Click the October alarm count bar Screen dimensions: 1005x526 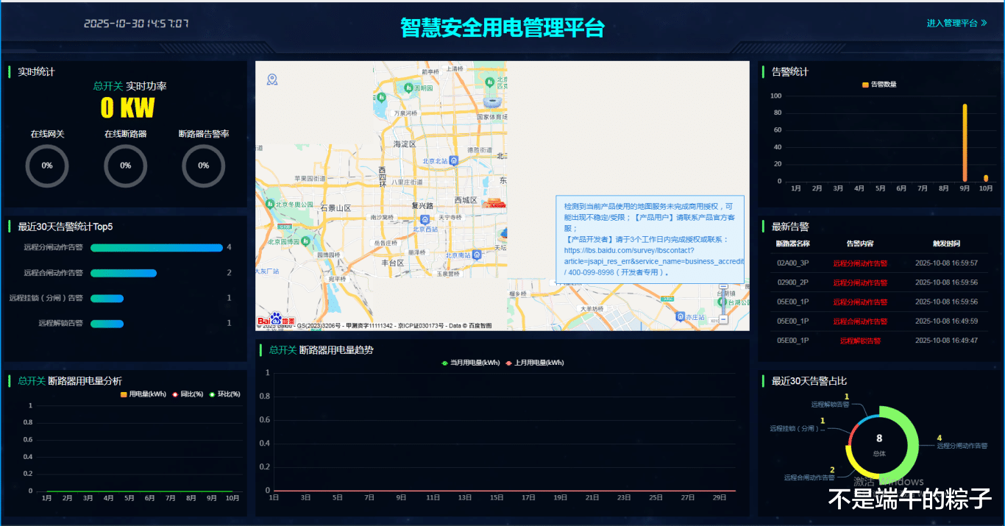point(986,178)
